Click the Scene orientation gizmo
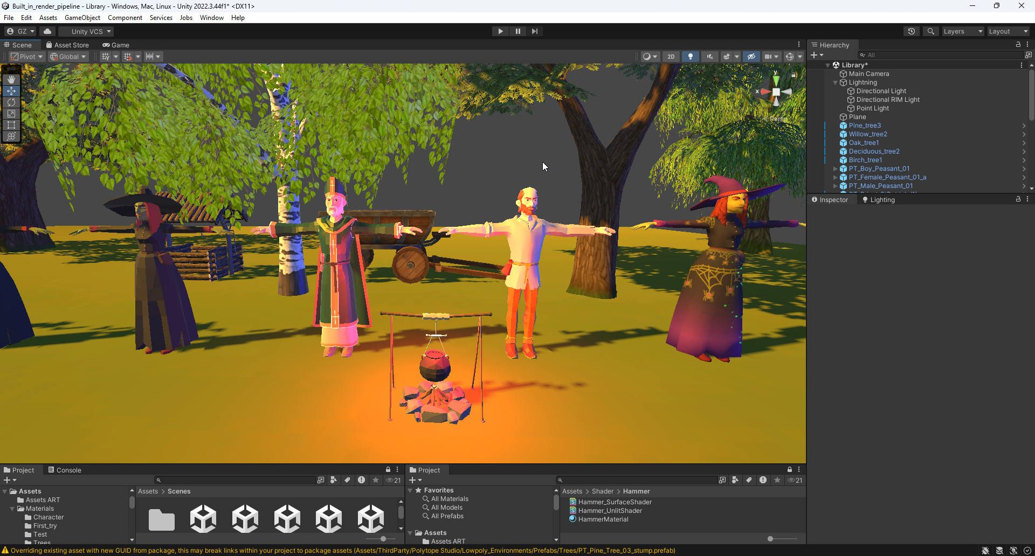This screenshot has height=556, width=1035. [776, 92]
